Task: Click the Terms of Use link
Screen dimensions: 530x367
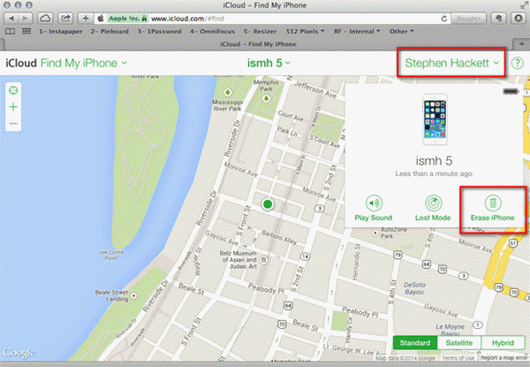Action: pos(458,358)
